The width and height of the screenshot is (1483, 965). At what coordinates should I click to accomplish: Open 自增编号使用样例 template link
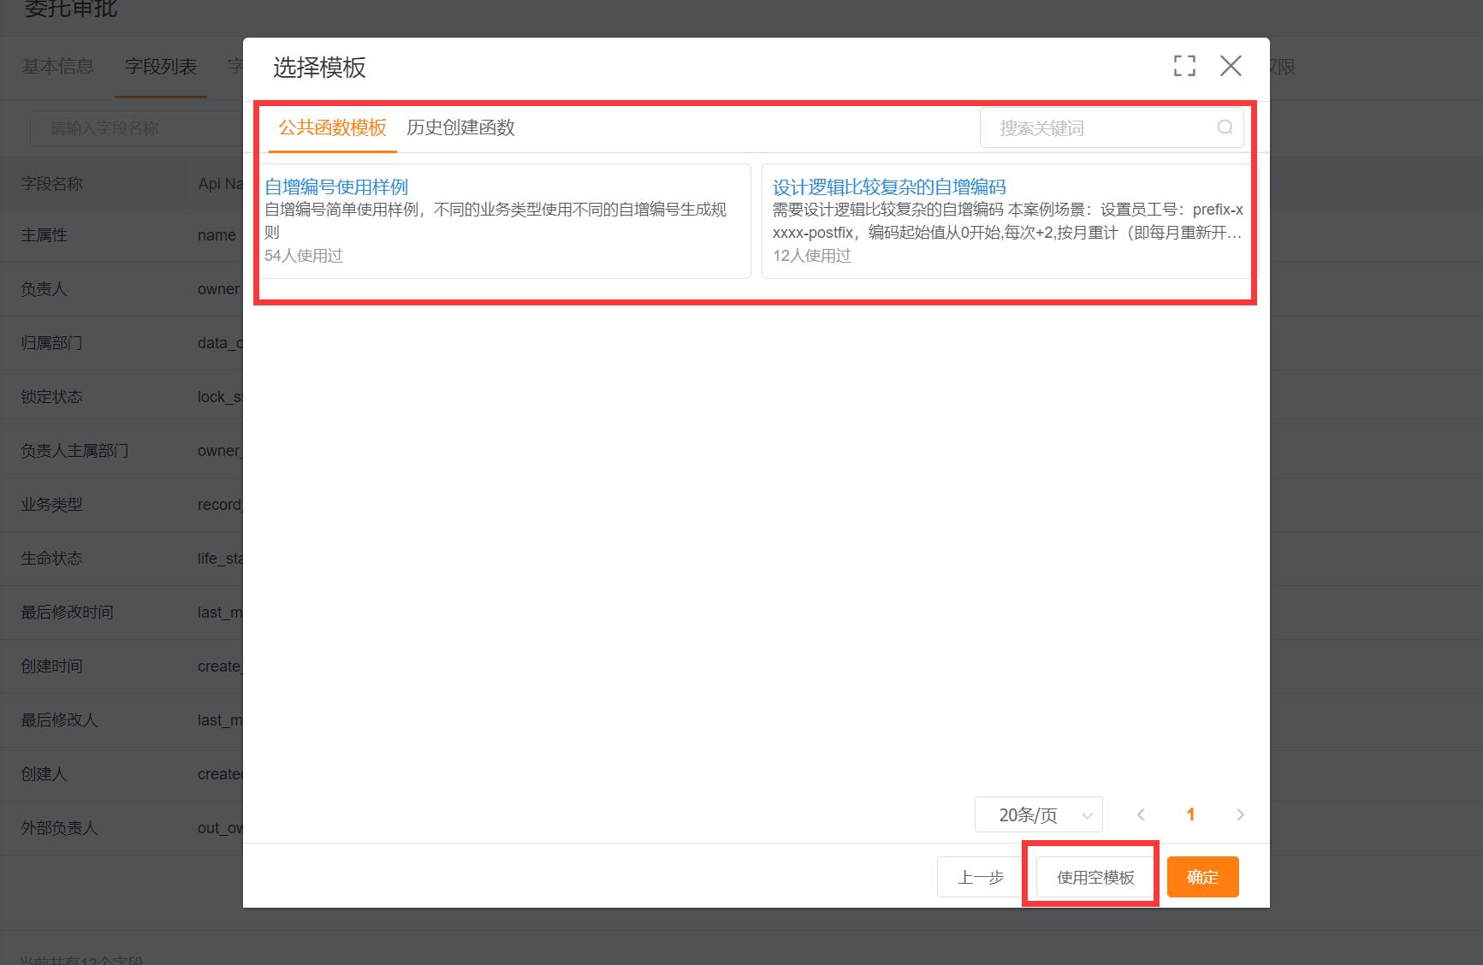(336, 186)
